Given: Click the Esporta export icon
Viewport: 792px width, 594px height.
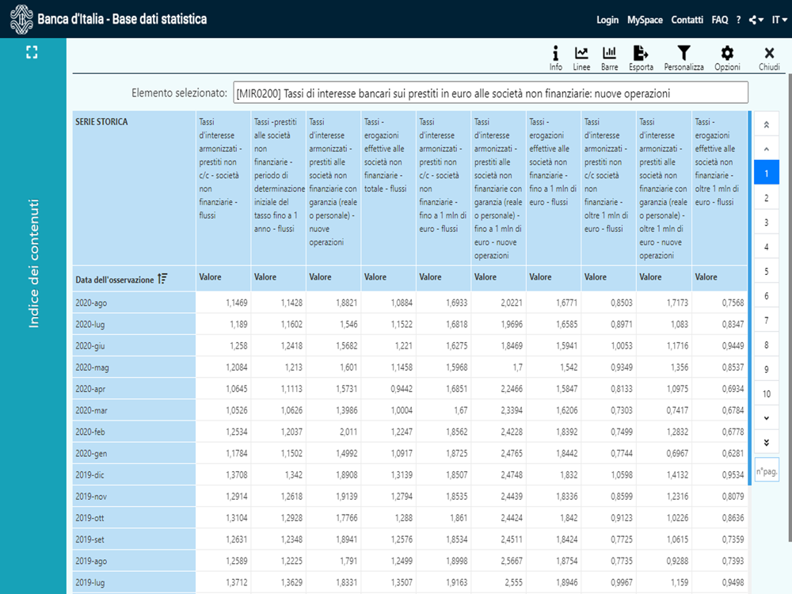Looking at the screenshot, I should (x=641, y=57).
